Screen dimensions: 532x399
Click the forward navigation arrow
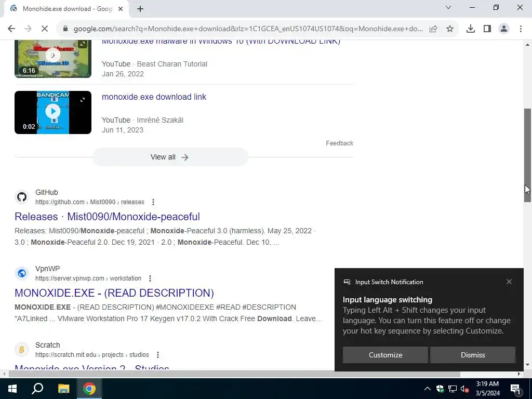click(x=28, y=29)
